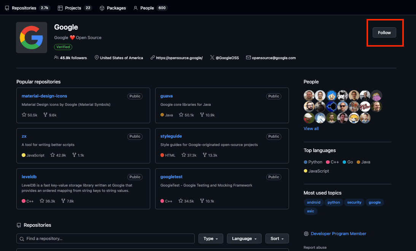Screen dimensions: 416x251
Task: Open the guava repository
Action: 166,96
